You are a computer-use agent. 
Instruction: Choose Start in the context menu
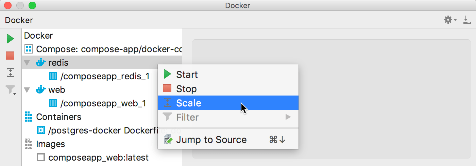(187, 75)
